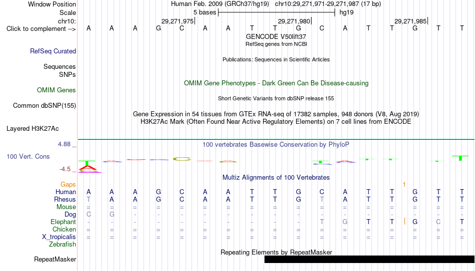Click the chr10:29,271,971-29,271,987 (17 bp) position text
This screenshot has height=271, width=475.
[x=328, y=4]
